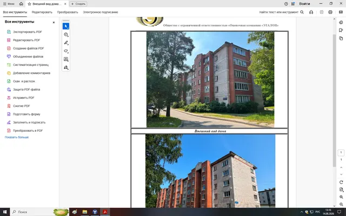Choose the freehand draw loop tool

pyautogui.click(x=66, y=51)
